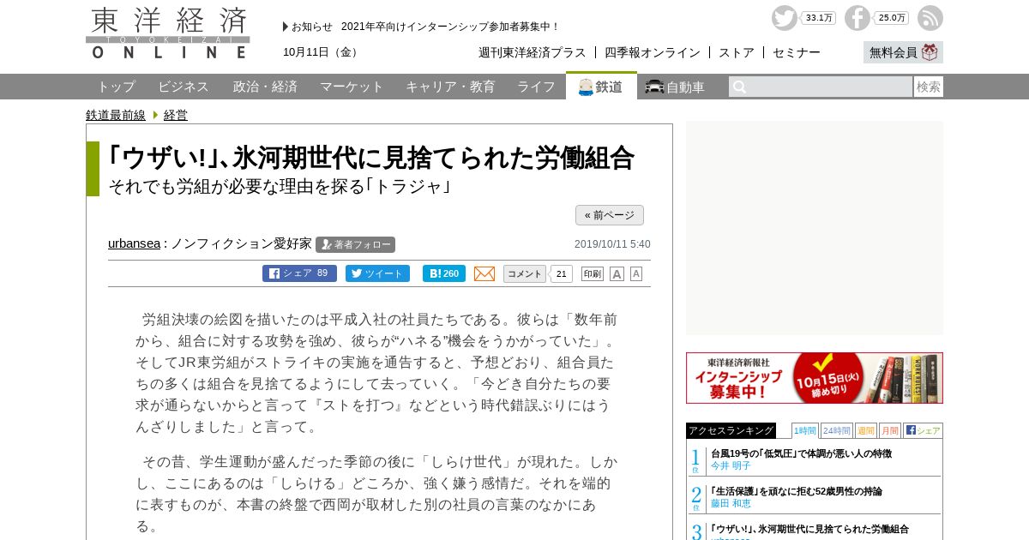1029x540 pixels.
Task: Open the ビジネス menu item
Action: pos(184,87)
